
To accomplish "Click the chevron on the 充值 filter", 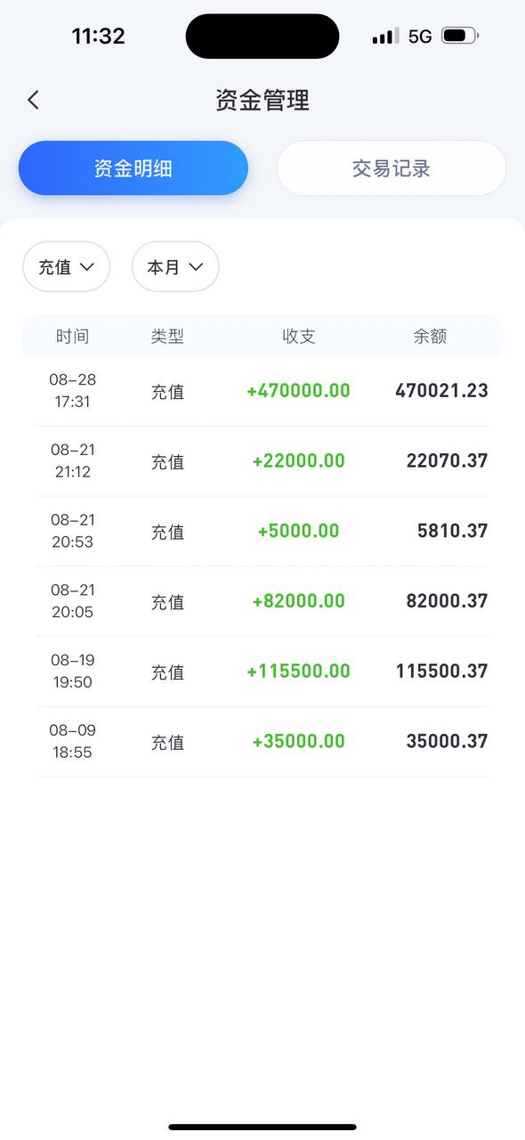I will 86,266.
